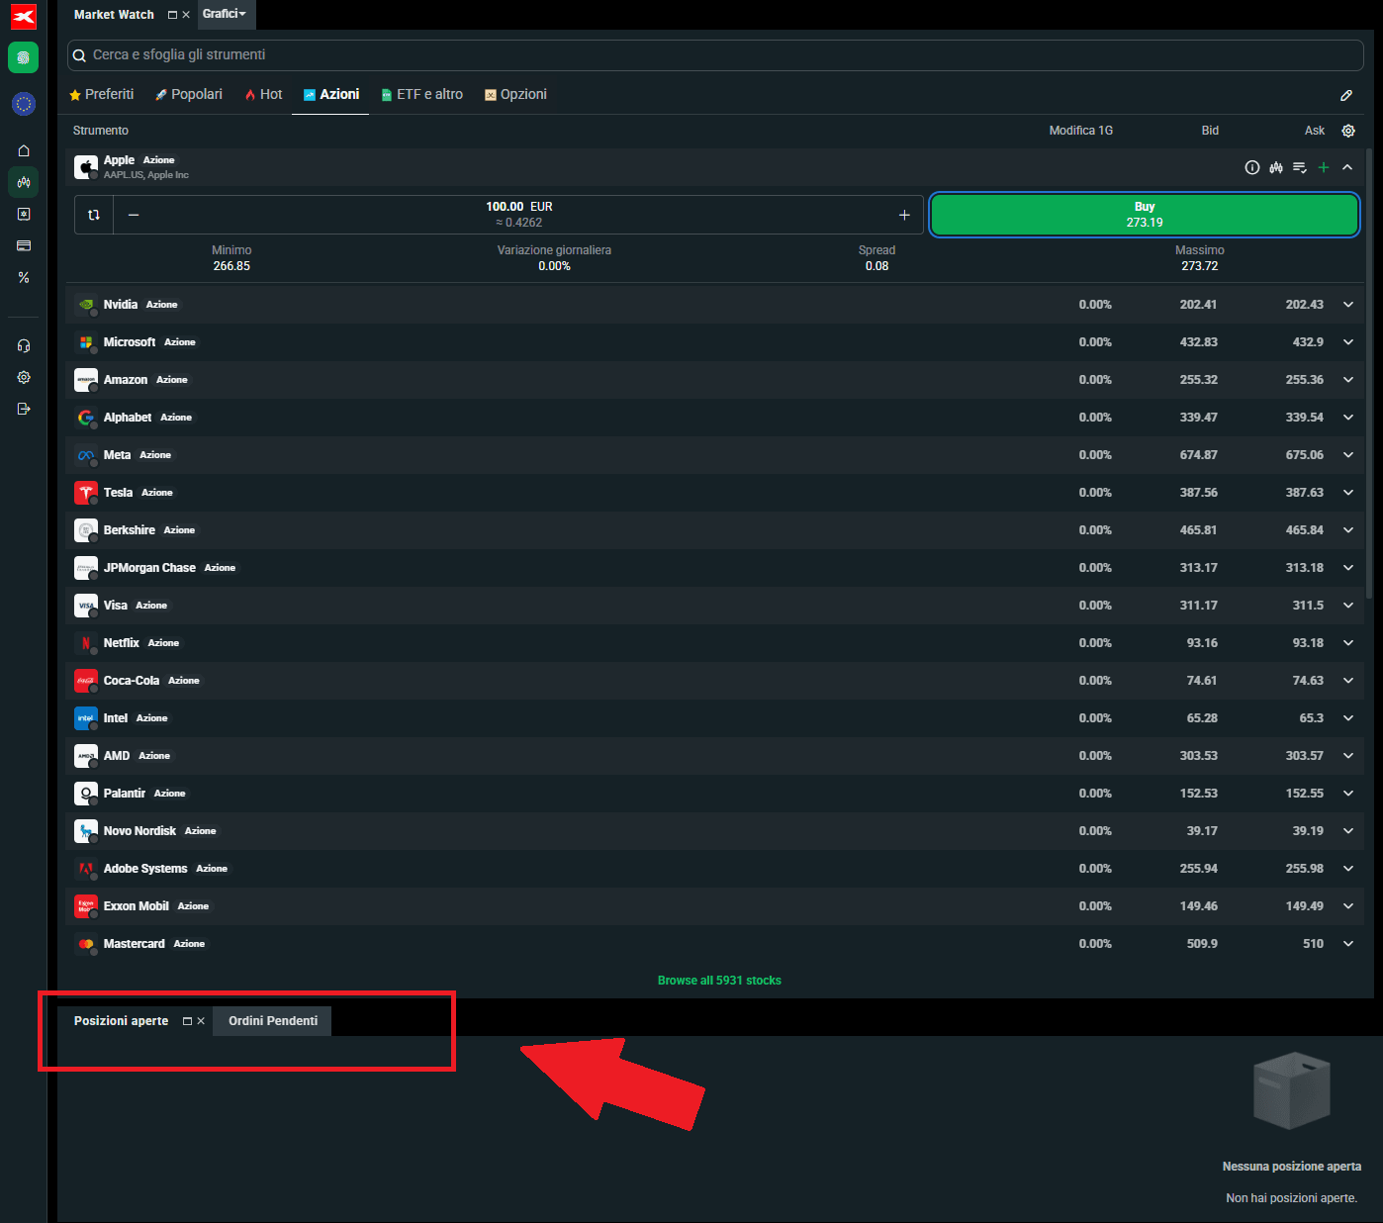Open the candlestick trading view sidebar icon
This screenshot has width=1383, height=1223.
(x=24, y=182)
